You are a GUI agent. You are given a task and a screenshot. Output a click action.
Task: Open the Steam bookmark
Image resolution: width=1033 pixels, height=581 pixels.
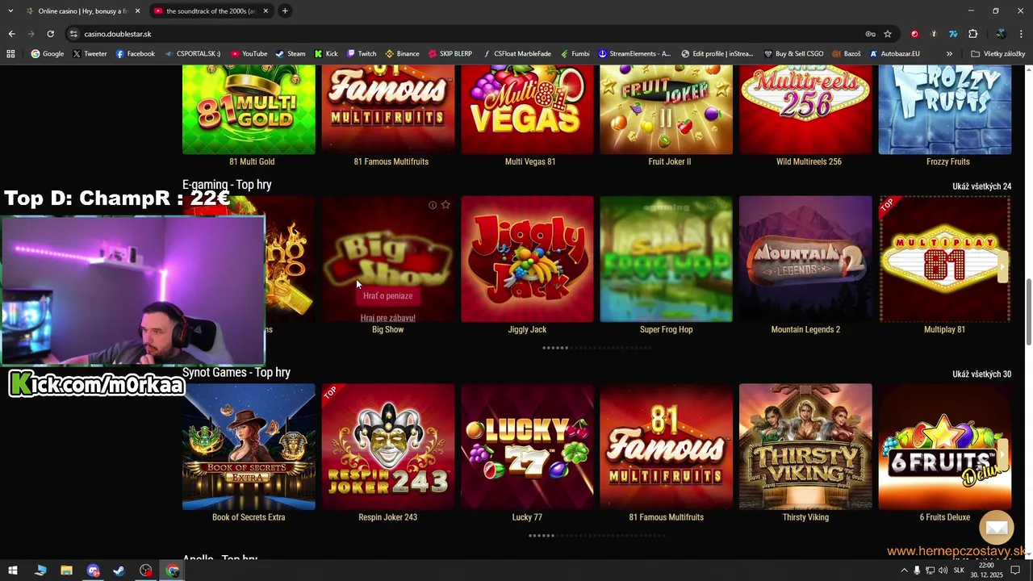[291, 54]
